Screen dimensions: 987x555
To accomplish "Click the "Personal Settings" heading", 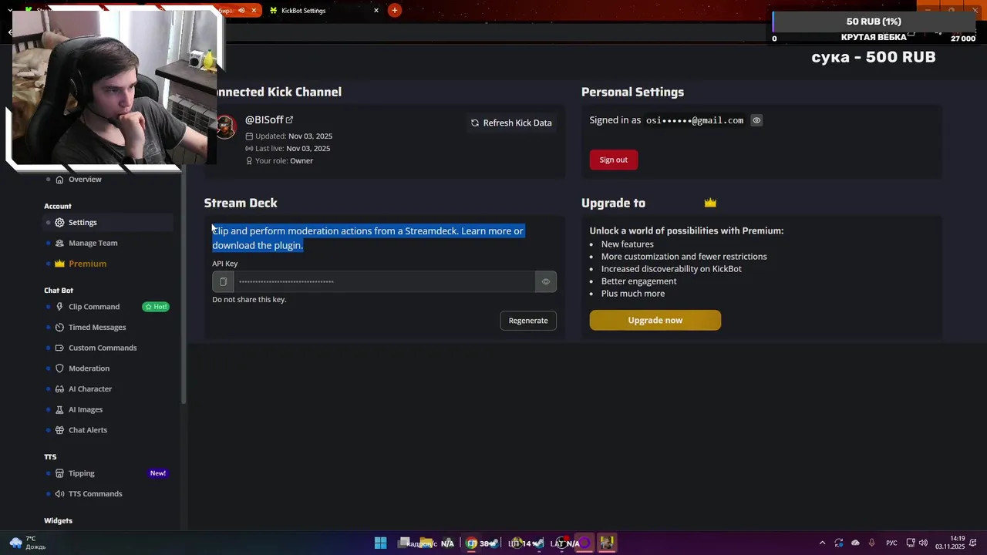I will 632,92.
